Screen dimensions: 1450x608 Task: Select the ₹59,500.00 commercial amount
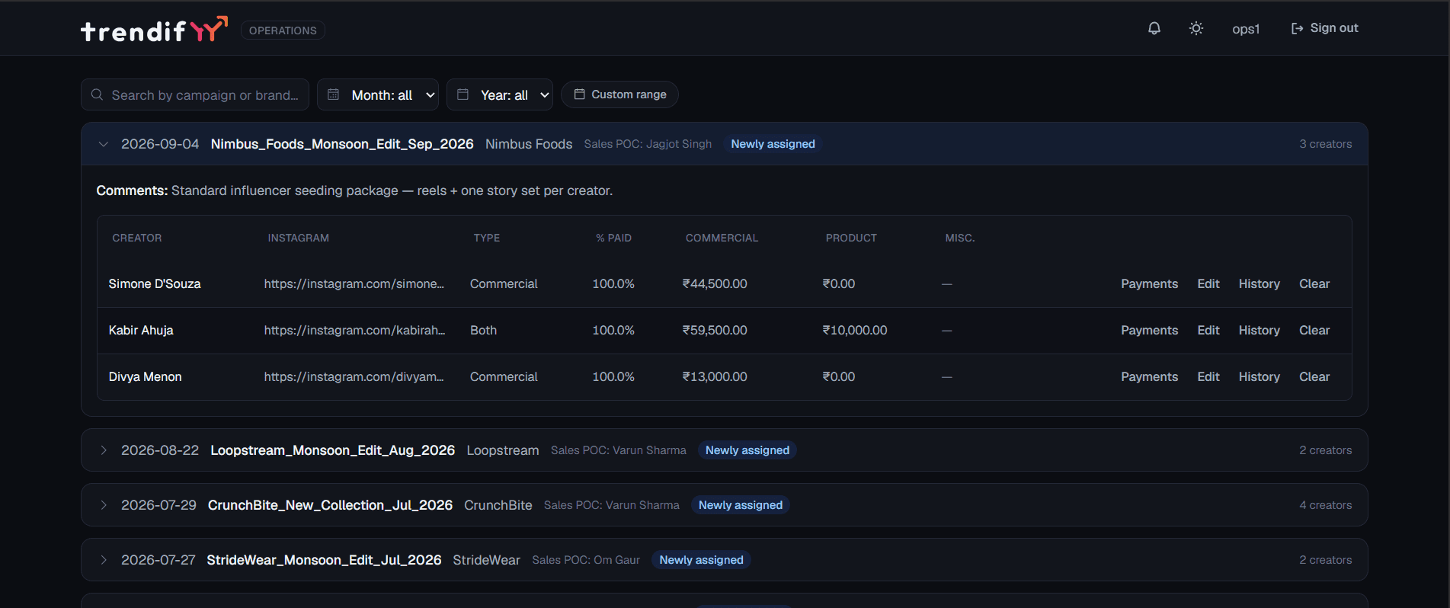[x=715, y=330]
